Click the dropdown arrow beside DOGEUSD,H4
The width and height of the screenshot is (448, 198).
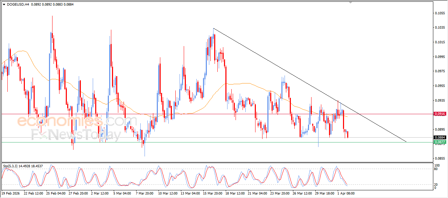4,5
